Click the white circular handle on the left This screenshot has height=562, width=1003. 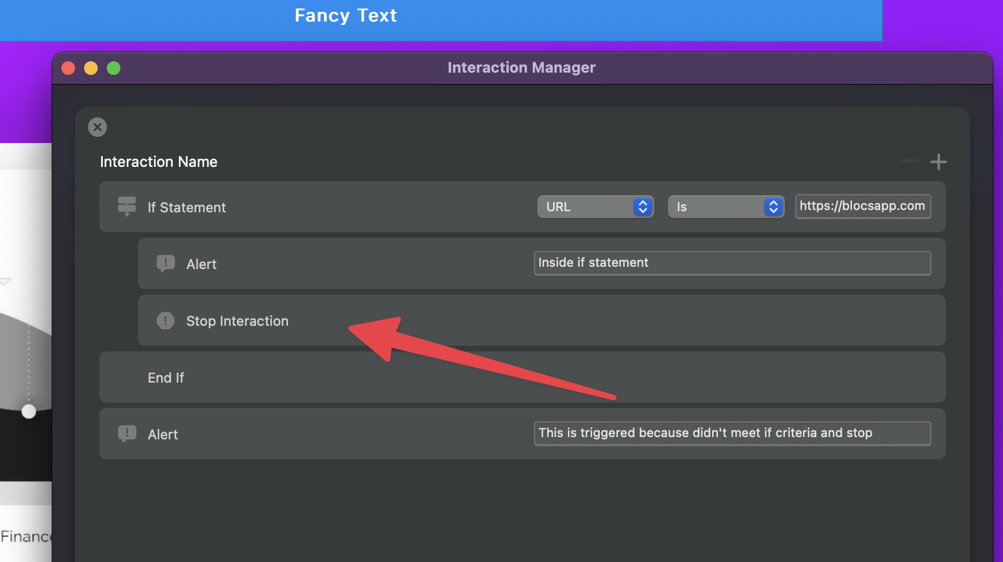point(29,412)
